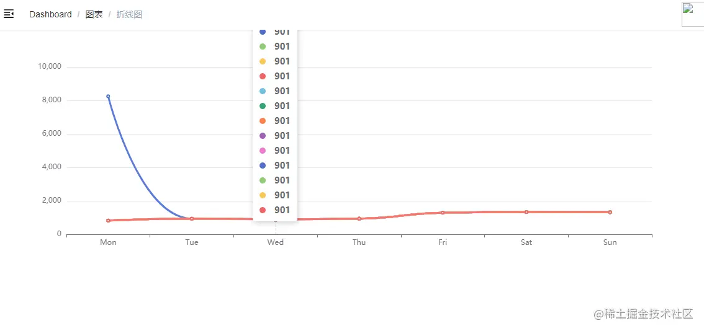The width and height of the screenshot is (704, 331).
Task: Toggle the sidebar collapse hamburger icon
Action: coord(9,14)
